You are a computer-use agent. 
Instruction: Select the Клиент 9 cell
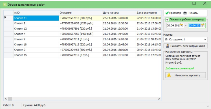36,39
